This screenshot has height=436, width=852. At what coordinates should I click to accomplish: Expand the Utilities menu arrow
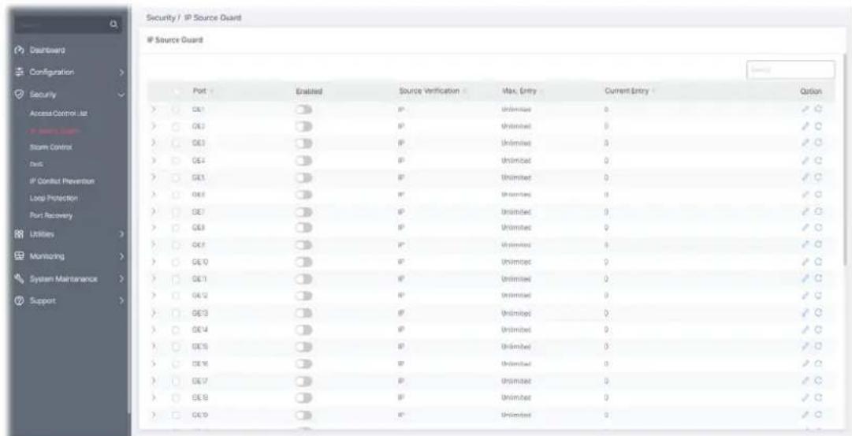121,234
